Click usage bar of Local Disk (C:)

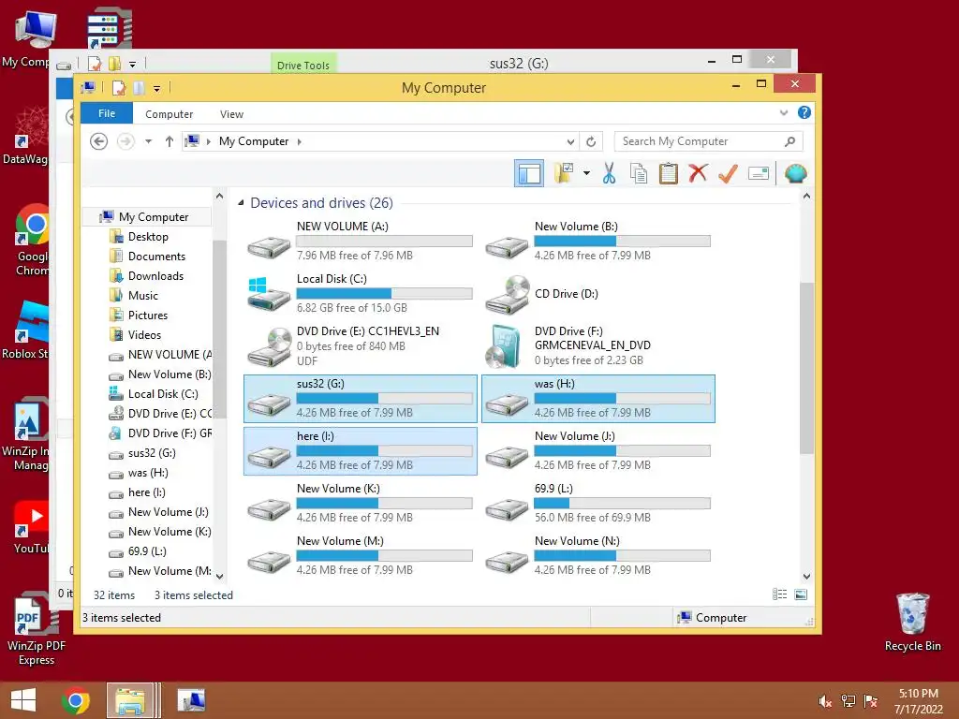pyautogui.click(x=384, y=293)
